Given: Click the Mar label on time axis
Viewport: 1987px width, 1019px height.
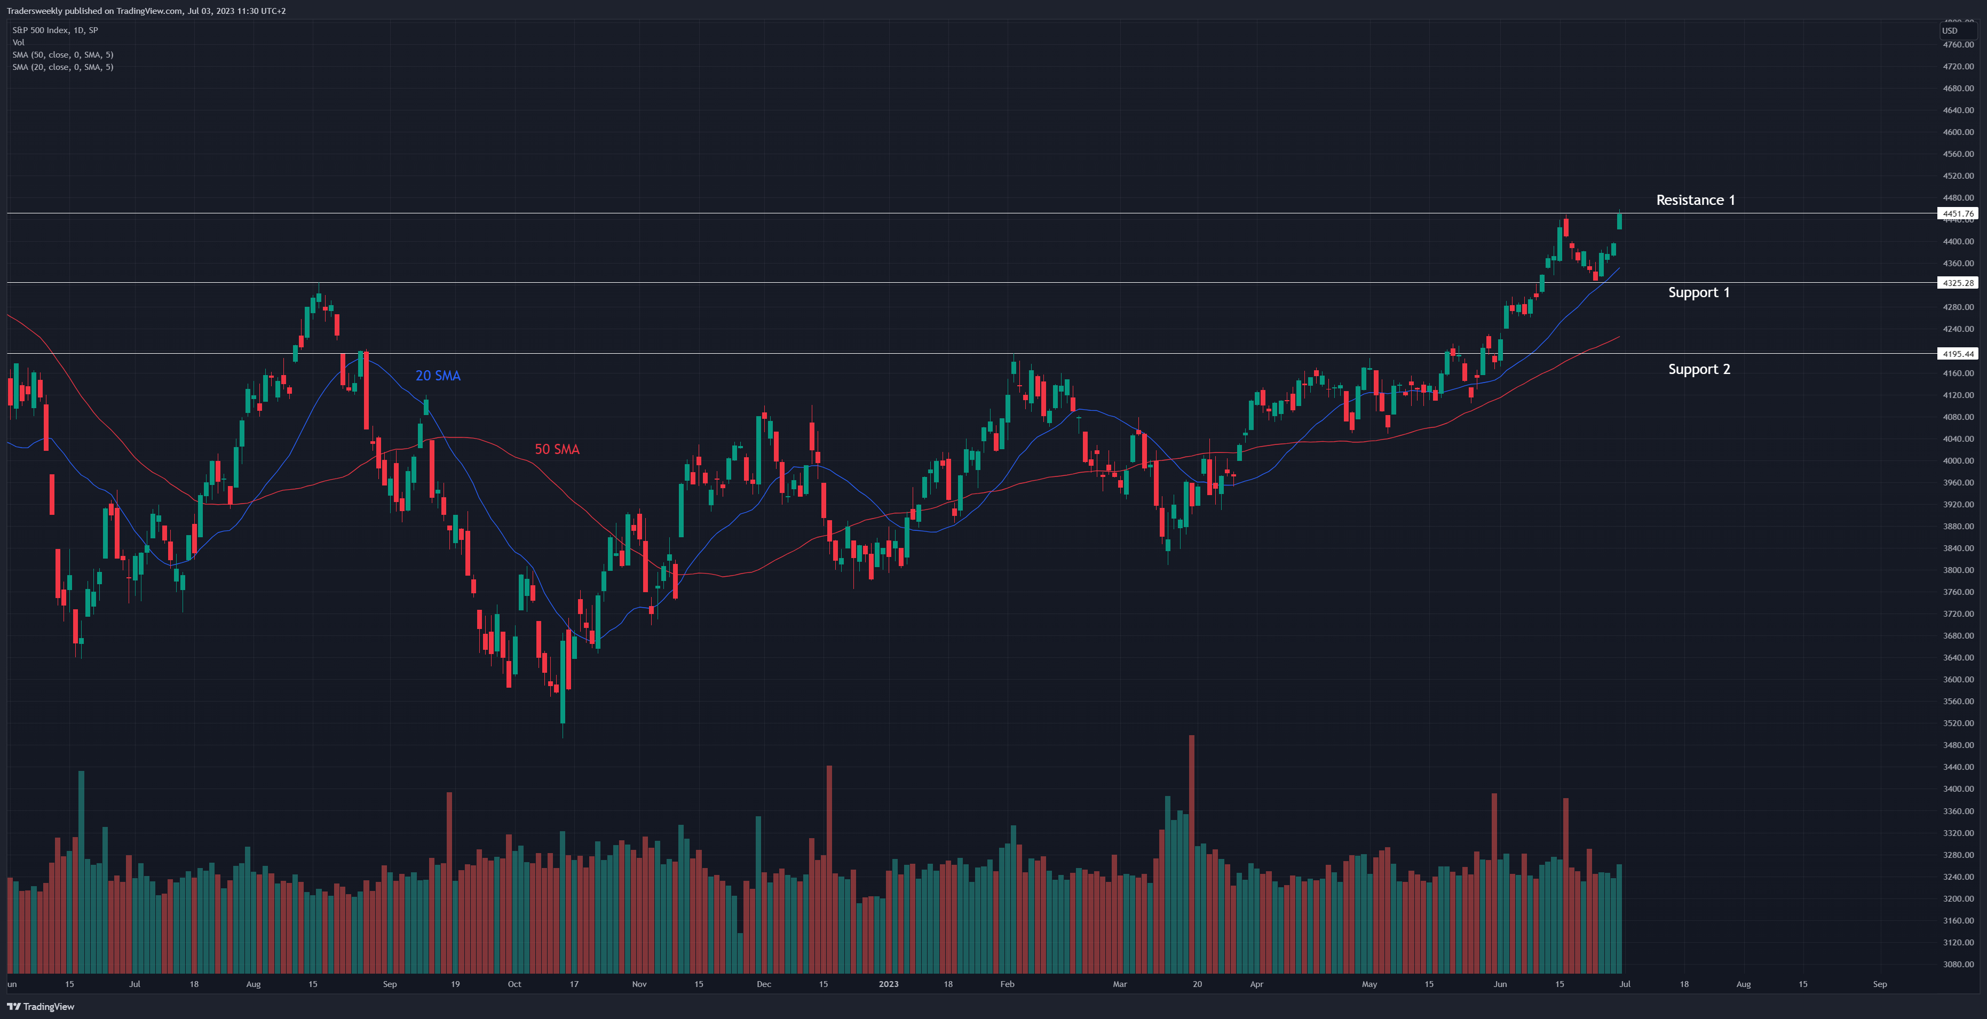Looking at the screenshot, I should 1120,984.
